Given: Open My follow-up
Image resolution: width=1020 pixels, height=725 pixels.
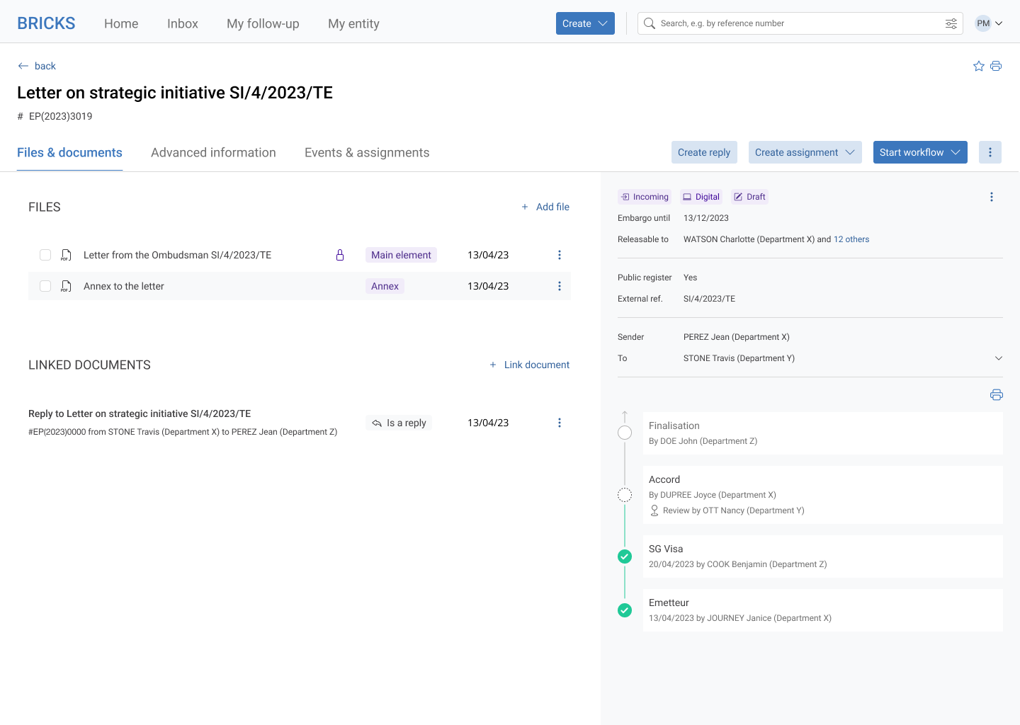Looking at the screenshot, I should click(x=263, y=23).
